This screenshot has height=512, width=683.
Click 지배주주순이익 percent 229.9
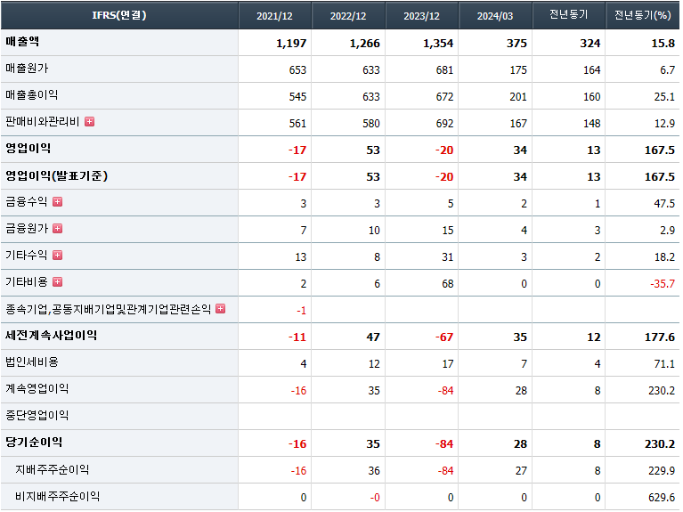(x=662, y=471)
